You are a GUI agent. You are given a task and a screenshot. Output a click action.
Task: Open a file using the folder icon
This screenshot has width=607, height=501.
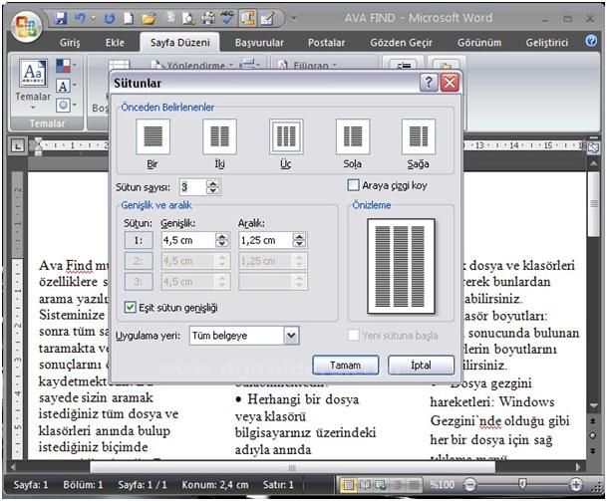[x=149, y=18]
